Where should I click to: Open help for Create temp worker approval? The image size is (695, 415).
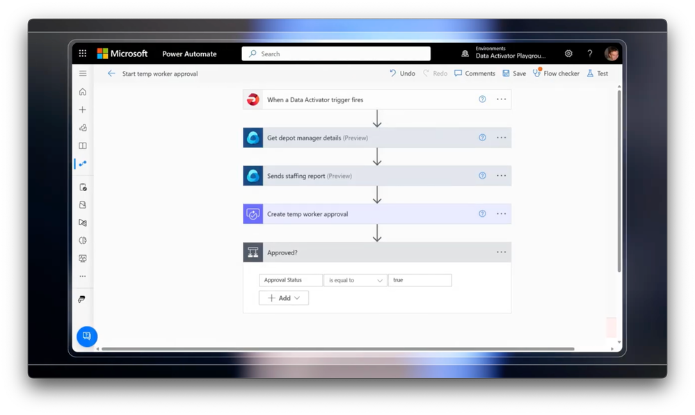[x=482, y=213]
